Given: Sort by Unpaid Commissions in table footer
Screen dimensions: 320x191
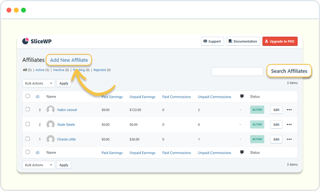Looking at the screenshot, I should tap(215, 153).
